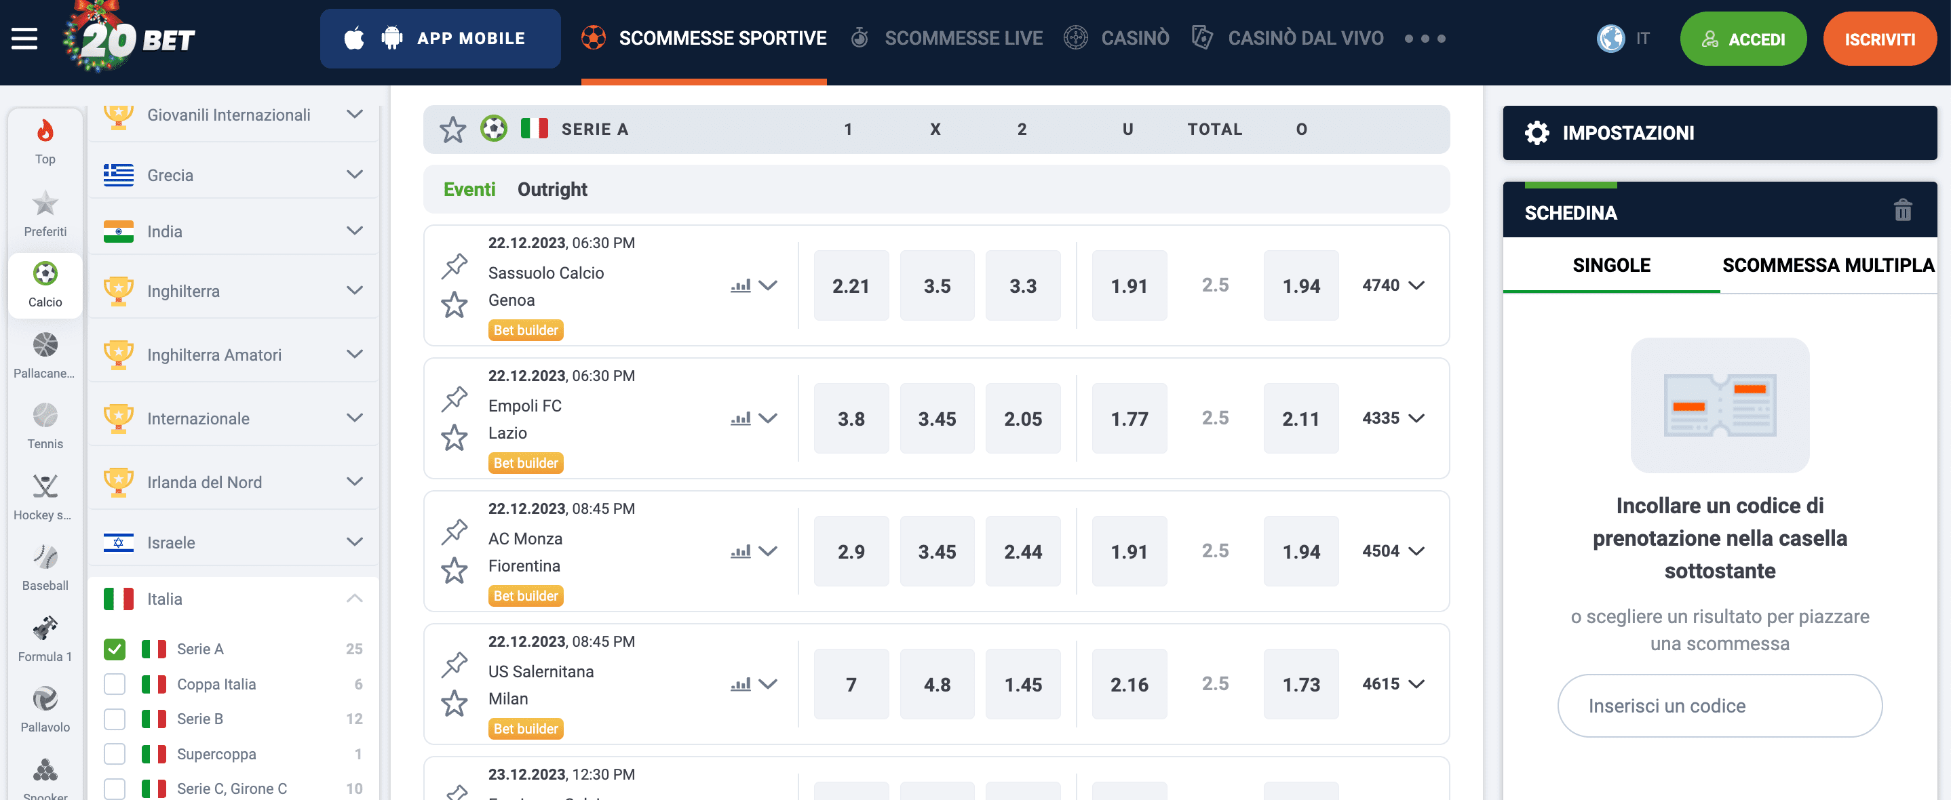The width and height of the screenshot is (1951, 800).
Task: Pick draw odds 4.8 for Salernitana-Milan
Action: pyautogui.click(x=937, y=683)
